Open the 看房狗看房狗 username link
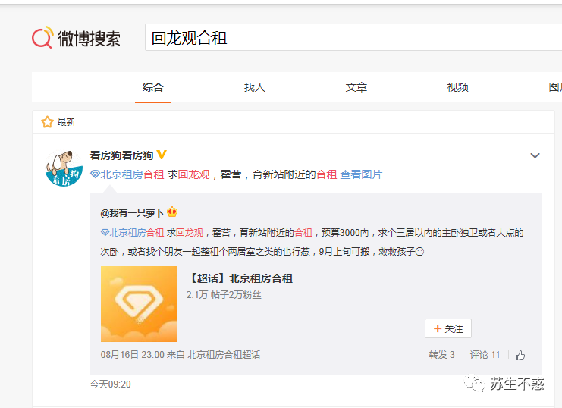 coord(121,155)
